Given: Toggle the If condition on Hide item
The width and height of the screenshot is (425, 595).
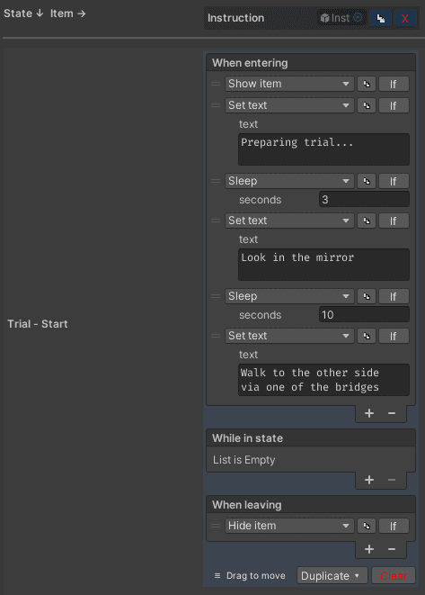Looking at the screenshot, I should (x=394, y=526).
